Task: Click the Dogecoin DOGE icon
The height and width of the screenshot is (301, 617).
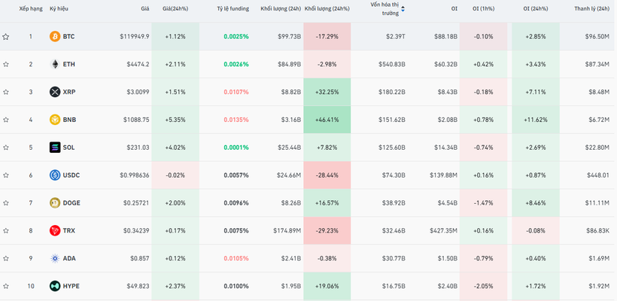Action: pos(54,203)
